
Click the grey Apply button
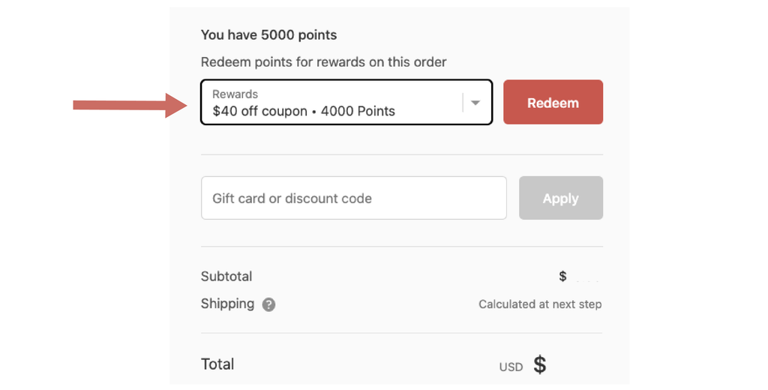pos(560,198)
